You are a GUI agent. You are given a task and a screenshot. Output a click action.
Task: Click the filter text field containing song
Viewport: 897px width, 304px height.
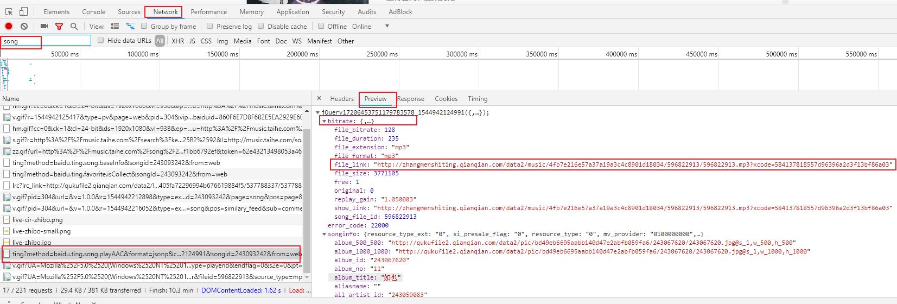46,41
